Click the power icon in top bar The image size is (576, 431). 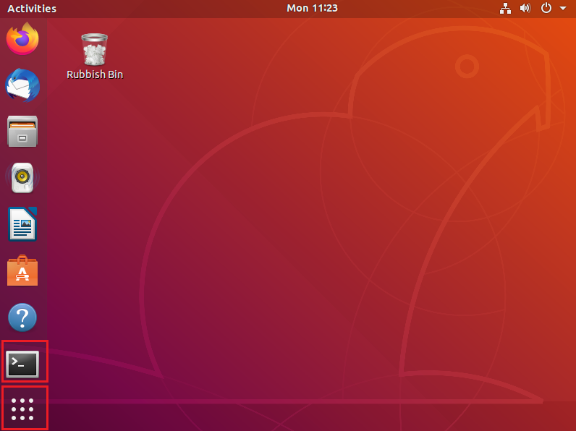pyautogui.click(x=546, y=9)
